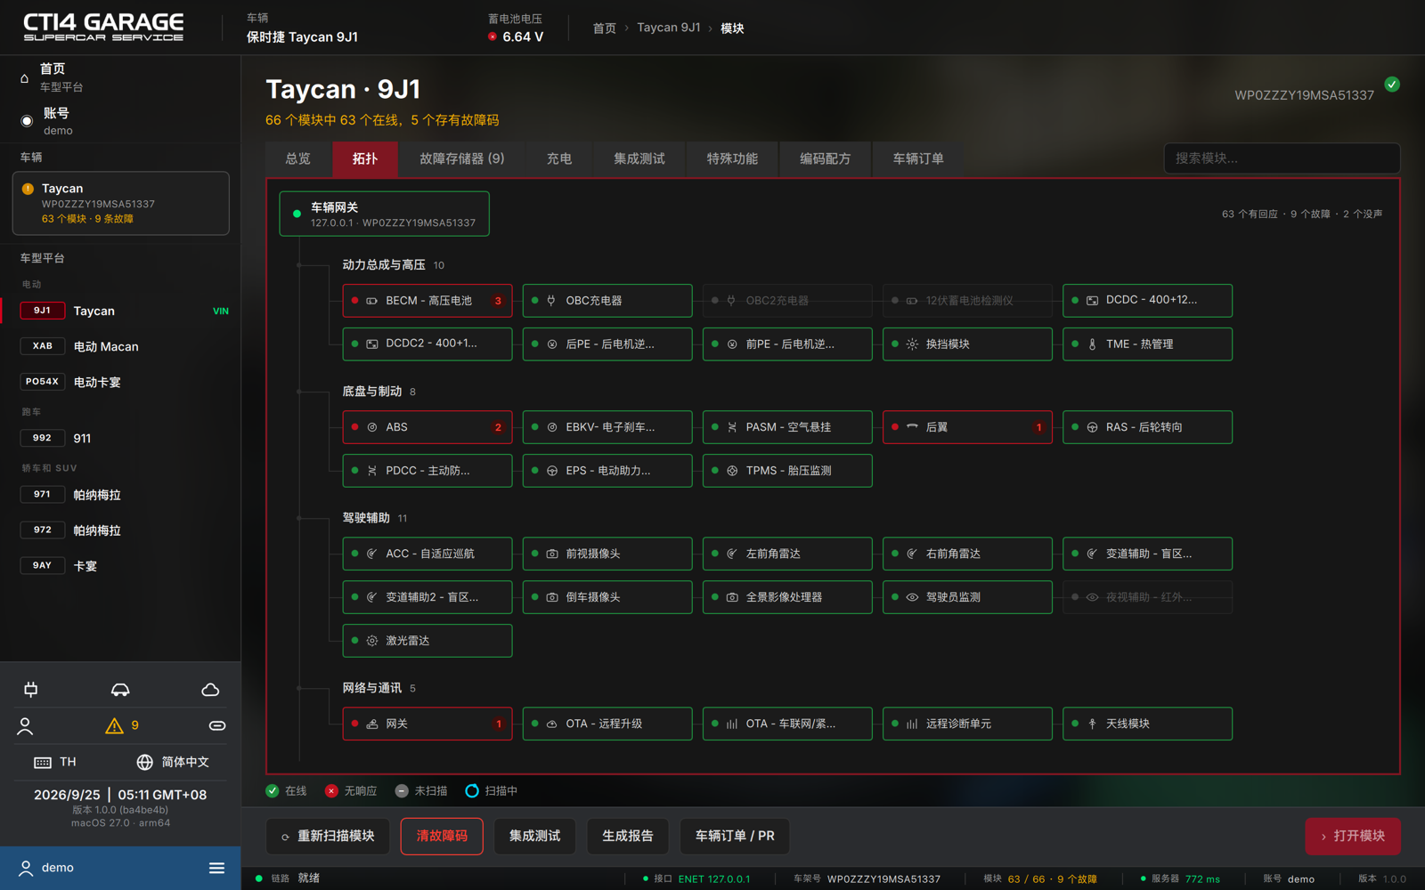Click the green verified checkmark next to VIN
1425x890 pixels.
pyautogui.click(x=1392, y=85)
